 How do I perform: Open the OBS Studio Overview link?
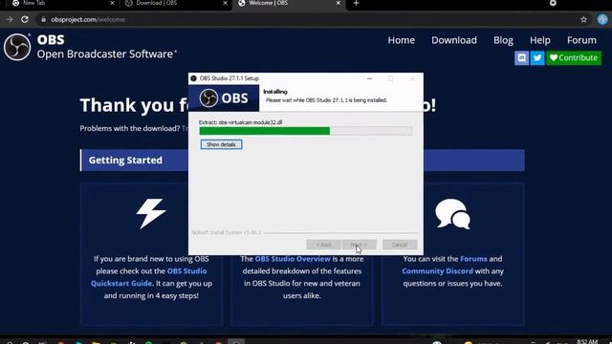point(293,259)
